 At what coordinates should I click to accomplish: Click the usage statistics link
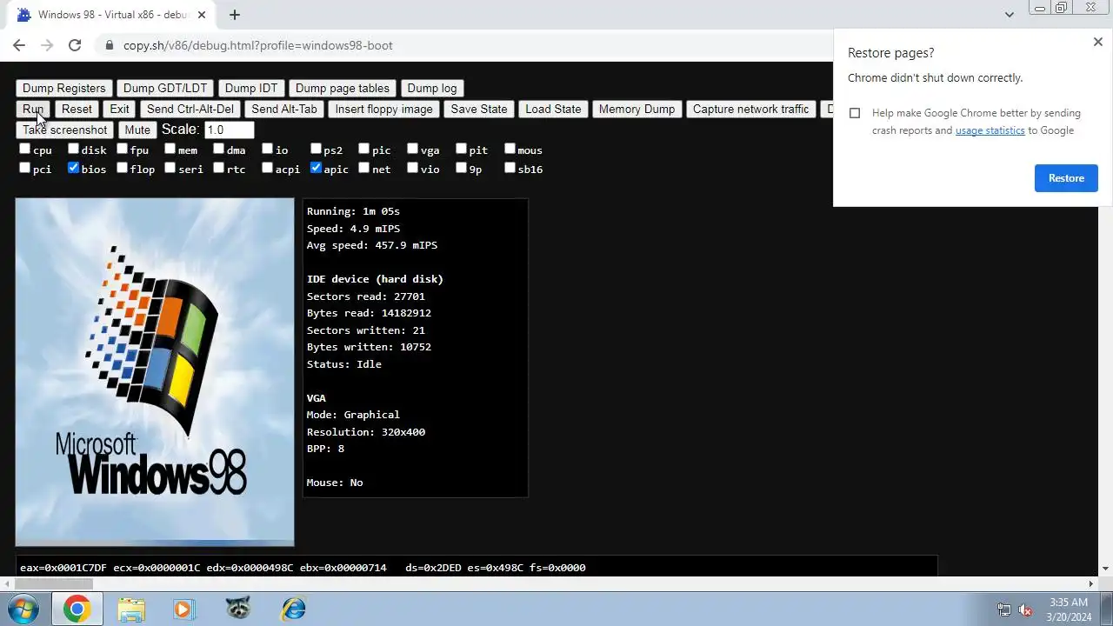click(x=990, y=130)
